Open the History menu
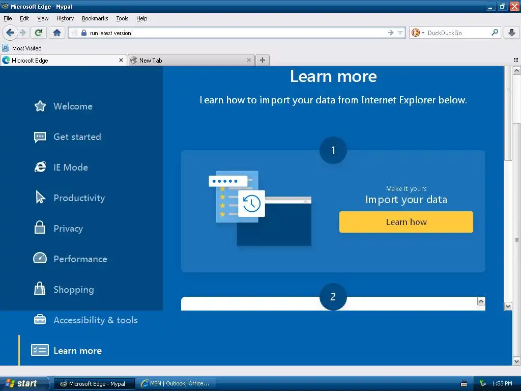This screenshot has height=391, width=521. point(65,18)
